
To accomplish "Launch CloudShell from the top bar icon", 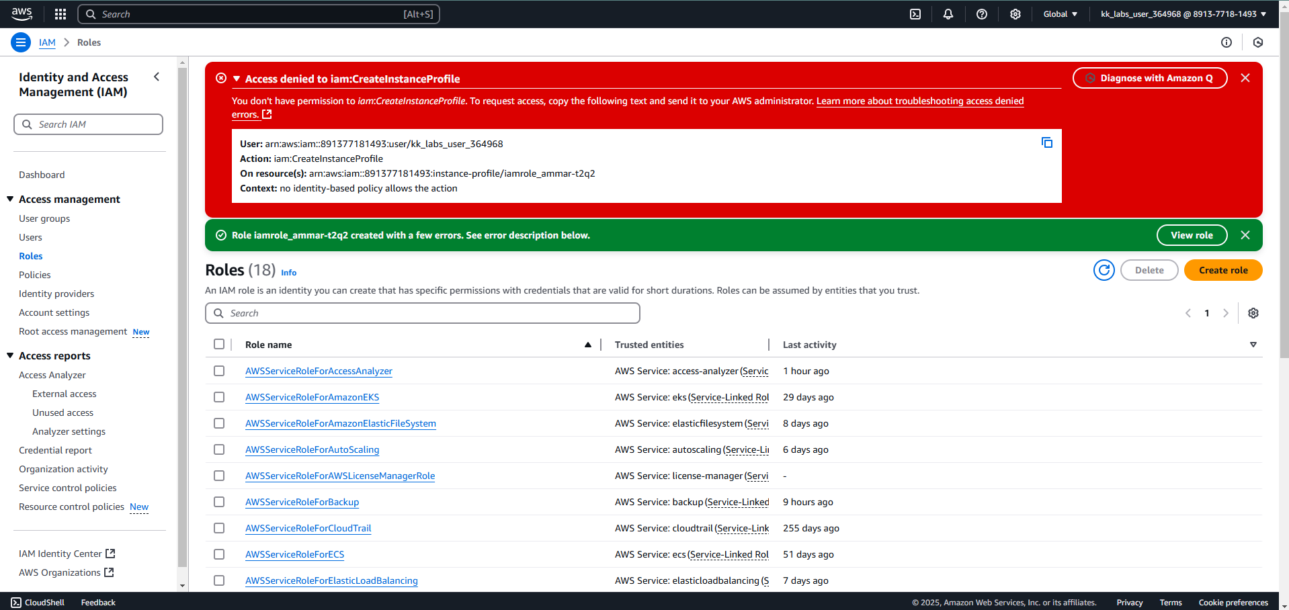I will [915, 14].
